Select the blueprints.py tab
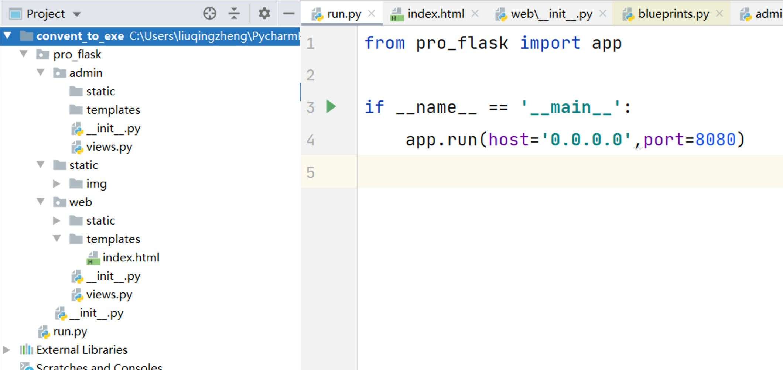 click(x=673, y=14)
